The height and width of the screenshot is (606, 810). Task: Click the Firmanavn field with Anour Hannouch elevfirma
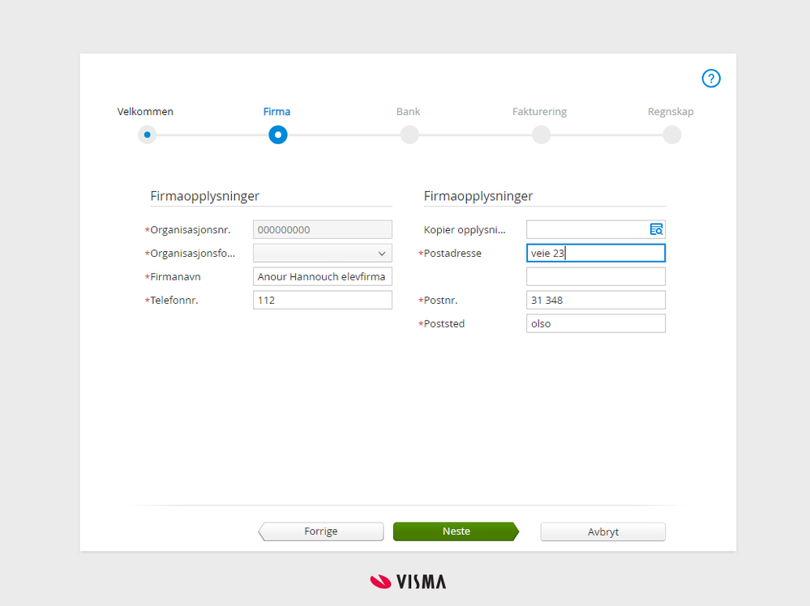click(322, 276)
